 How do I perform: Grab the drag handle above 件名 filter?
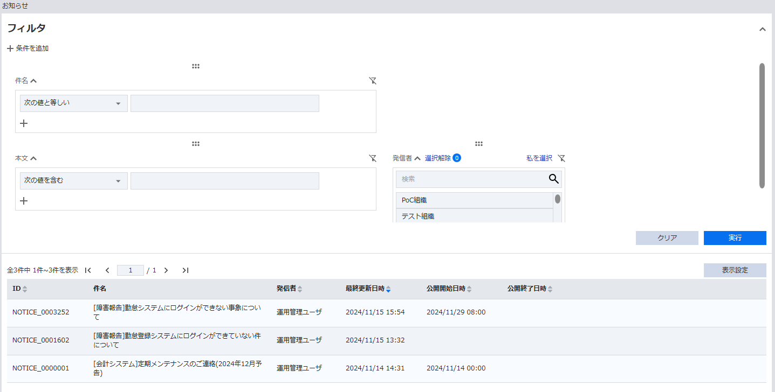tap(196, 66)
